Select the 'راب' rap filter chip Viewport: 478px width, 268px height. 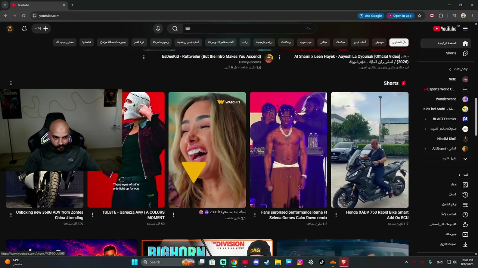pyautogui.click(x=245, y=42)
